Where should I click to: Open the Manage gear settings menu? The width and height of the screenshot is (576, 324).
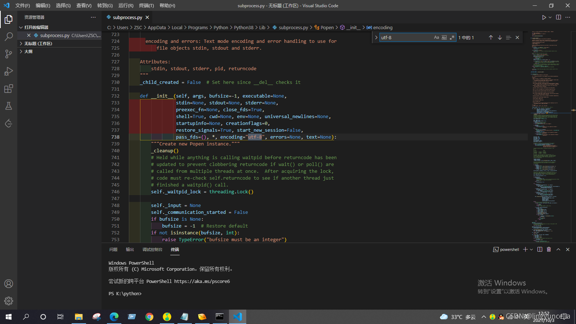(9, 301)
